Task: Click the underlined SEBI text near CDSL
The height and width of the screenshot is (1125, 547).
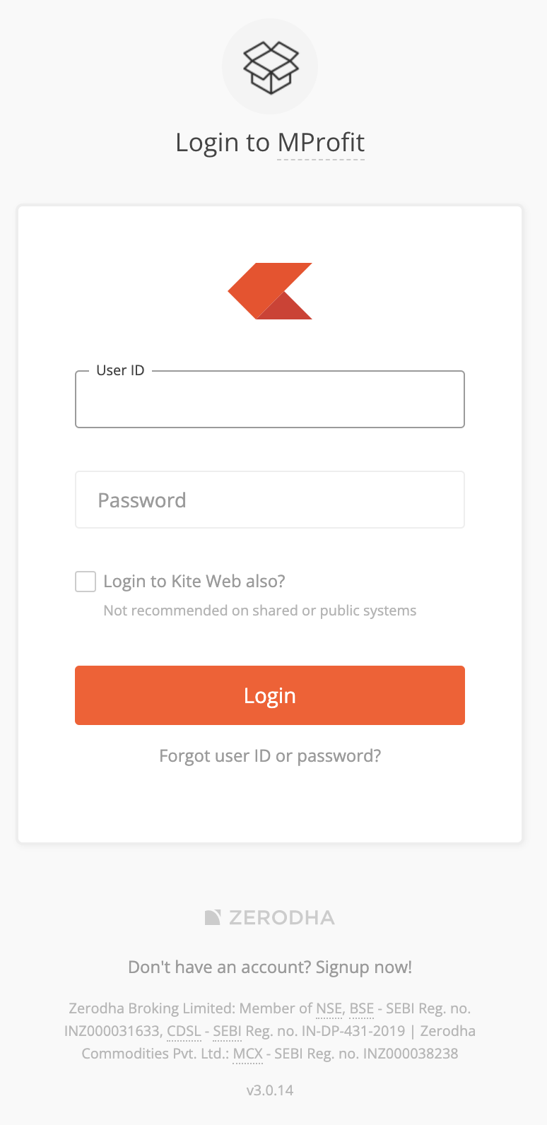Action: (x=228, y=1031)
